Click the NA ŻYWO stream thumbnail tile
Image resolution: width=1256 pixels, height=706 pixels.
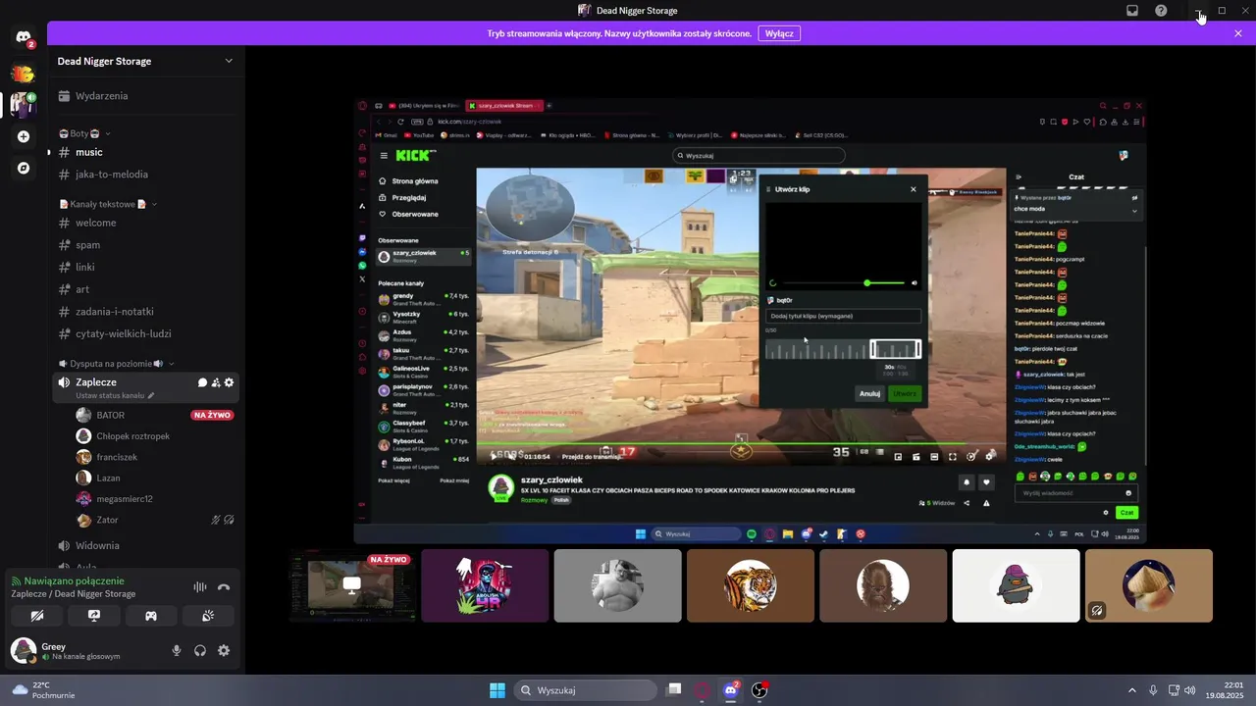tap(352, 585)
